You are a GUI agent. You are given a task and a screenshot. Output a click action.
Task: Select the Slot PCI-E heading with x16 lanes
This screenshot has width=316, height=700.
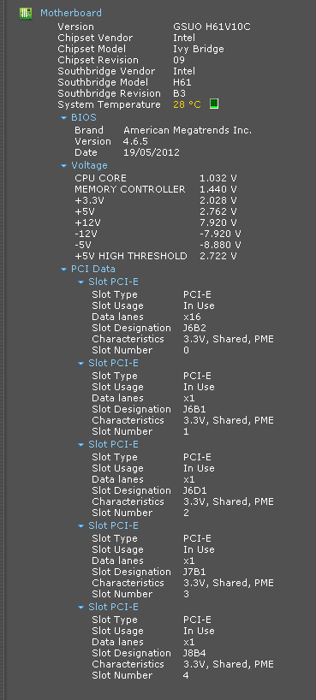pyautogui.click(x=114, y=282)
